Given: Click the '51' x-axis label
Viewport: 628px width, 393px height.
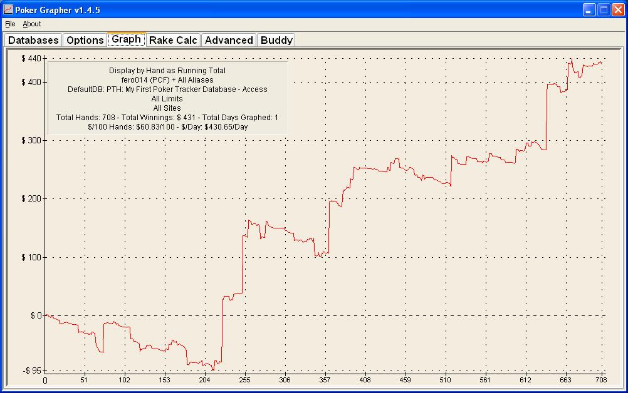Looking at the screenshot, I should [x=84, y=380].
